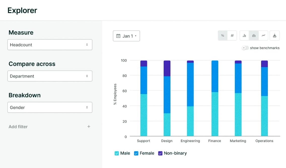Open the Measure dropdown showing Headcount
Screen dimensions: 286x168
click(x=50, y=45)
